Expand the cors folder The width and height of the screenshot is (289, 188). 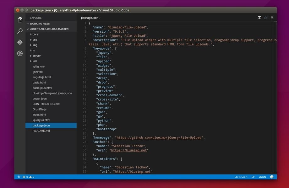coord(35,34)
